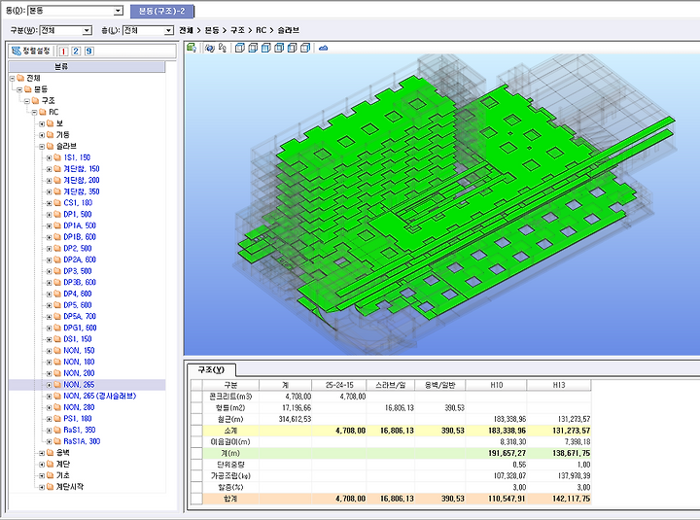Viewport: 700px width, 520px height.
Task: Select the 계단시작 tree item
Action: [70, 487]
